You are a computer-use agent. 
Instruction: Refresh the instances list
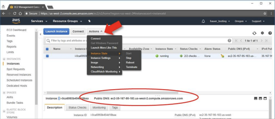pyautogui.click(x=254, y=33)
